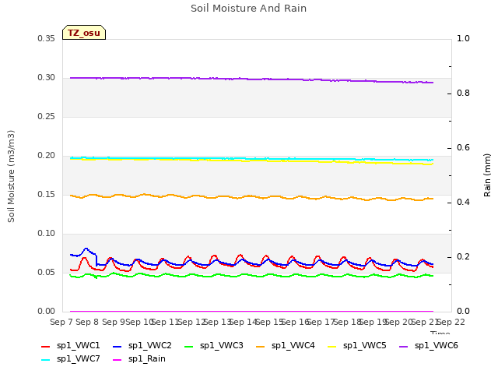The image size is (498, 374).
Task: Click the sp1_VWC2 legend entry
Action: 142,346
